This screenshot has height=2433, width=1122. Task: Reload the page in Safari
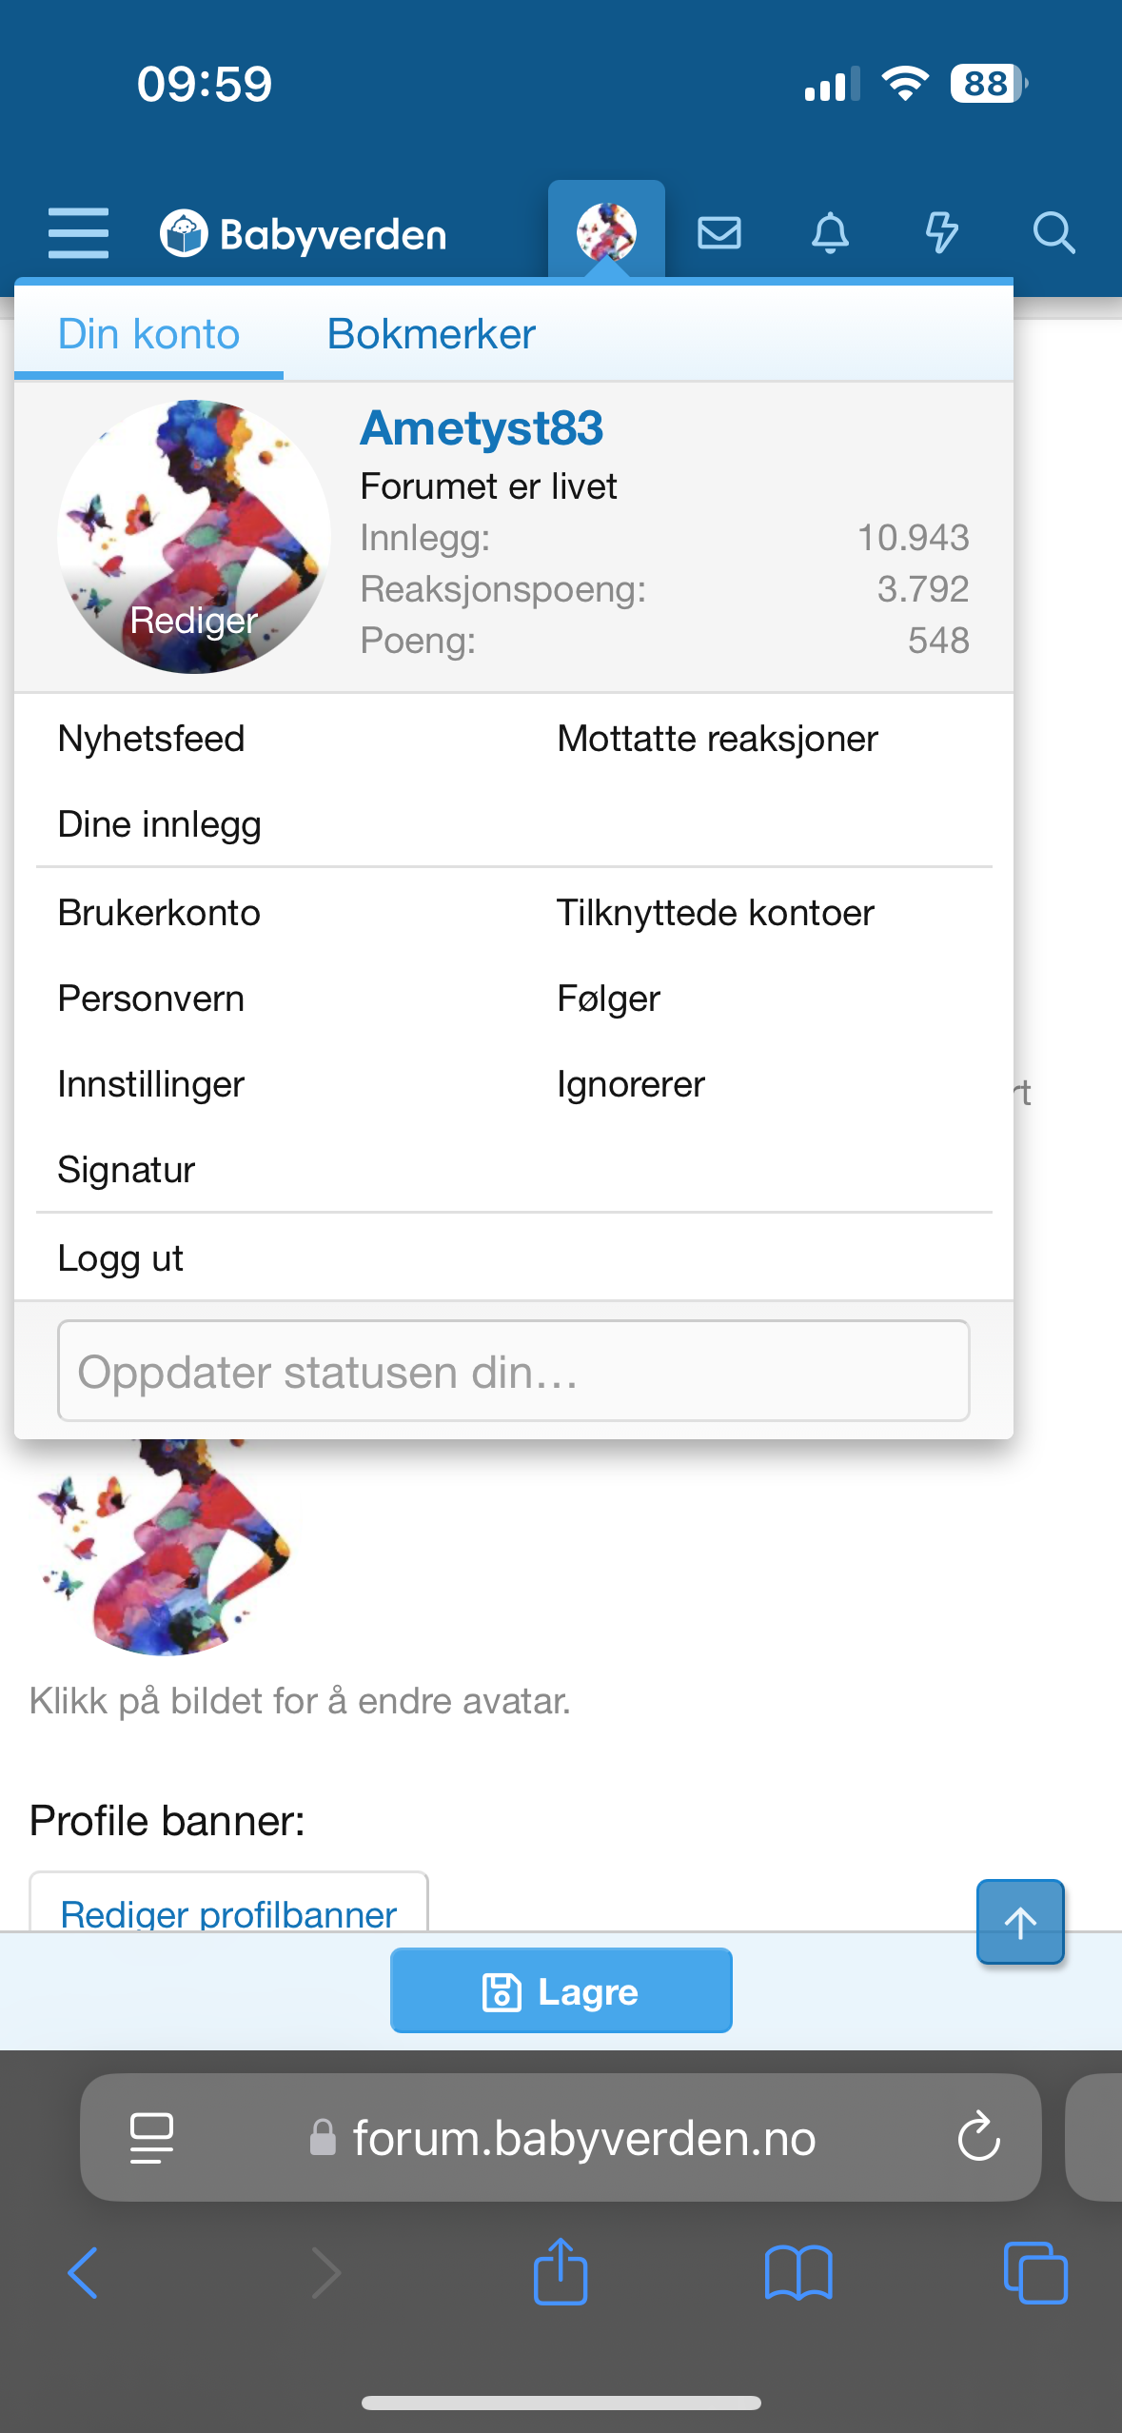click(978, 2138)
